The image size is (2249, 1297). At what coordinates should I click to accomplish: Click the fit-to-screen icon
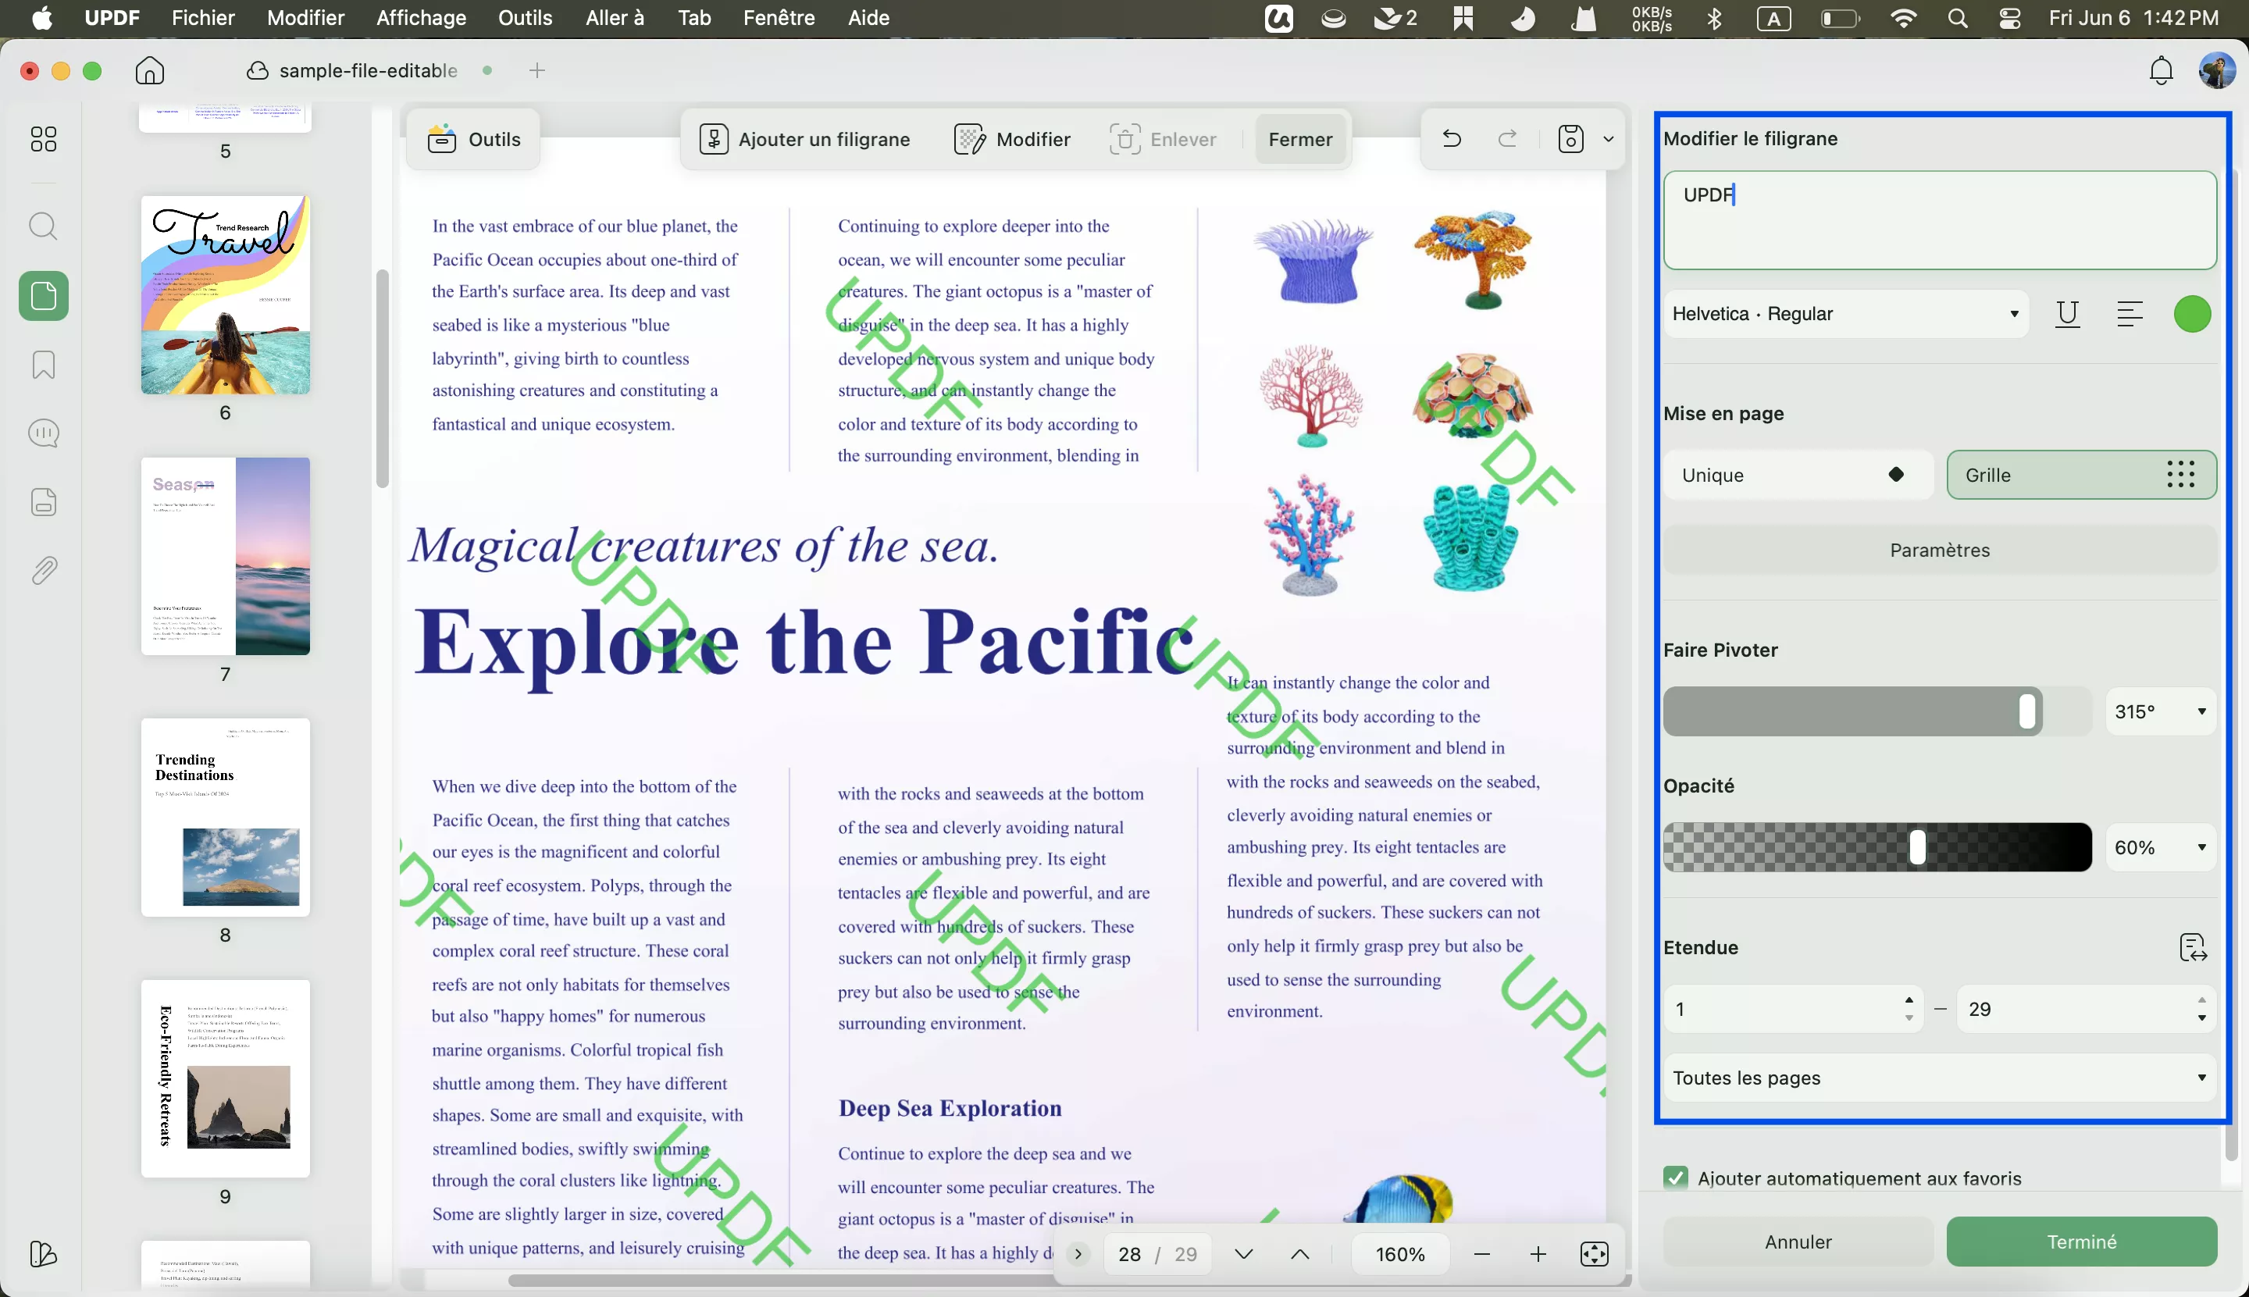1595,1254
